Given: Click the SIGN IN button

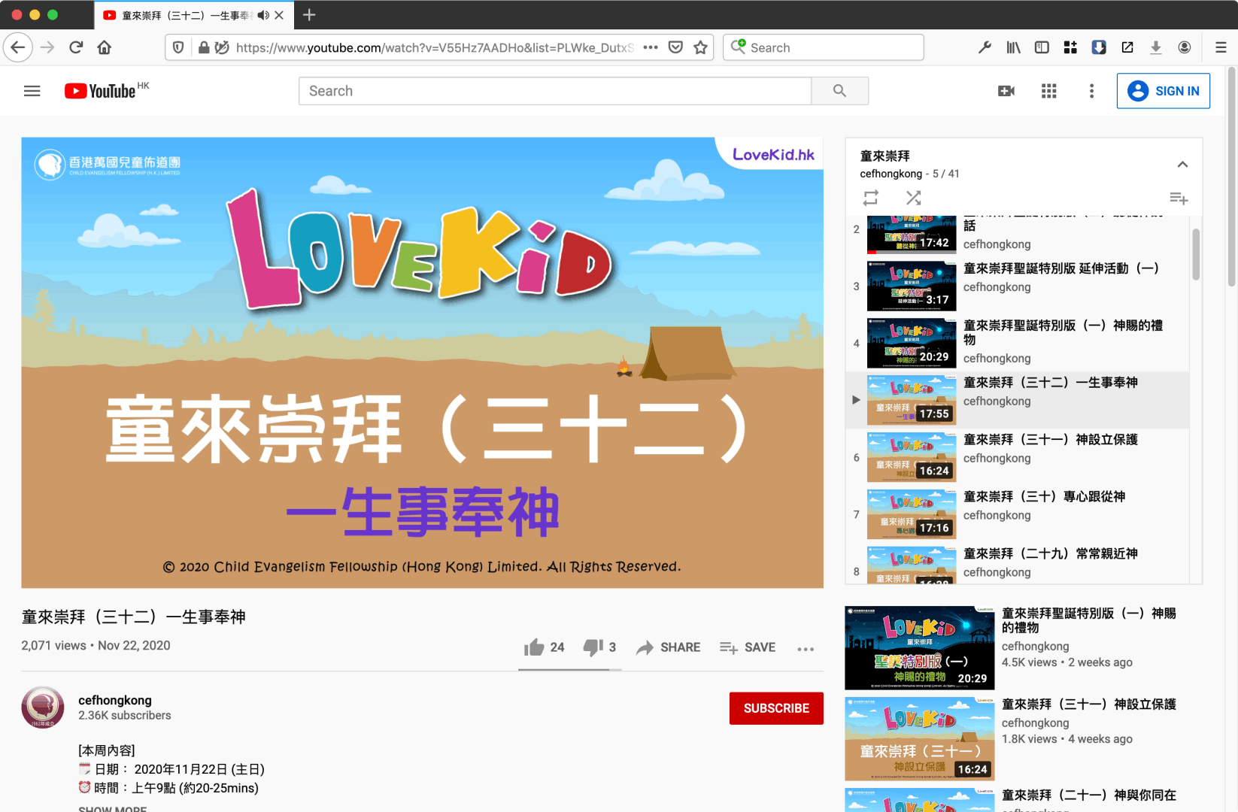Looking at the screenshot, I should click(x=1163, y=91).
